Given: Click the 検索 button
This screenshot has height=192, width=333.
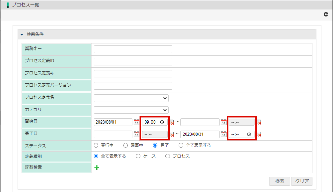Looking at the screenshot, I should (280, 181).
